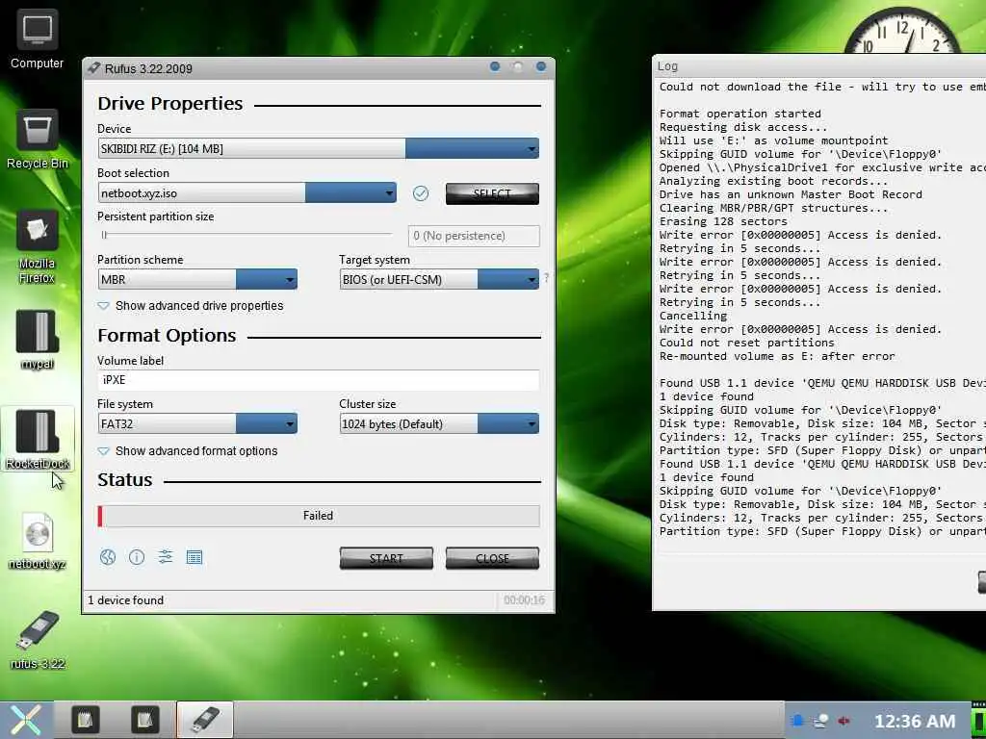Expand Show advanced drive properties
Viewport: 986px width, 739px height.
(191, 306)
